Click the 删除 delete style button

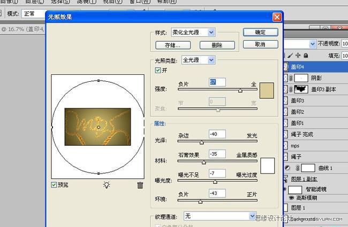[217, 45]
